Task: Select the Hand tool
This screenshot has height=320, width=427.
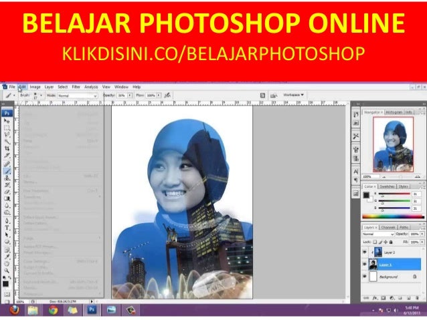Action: [x=7, y=264]
